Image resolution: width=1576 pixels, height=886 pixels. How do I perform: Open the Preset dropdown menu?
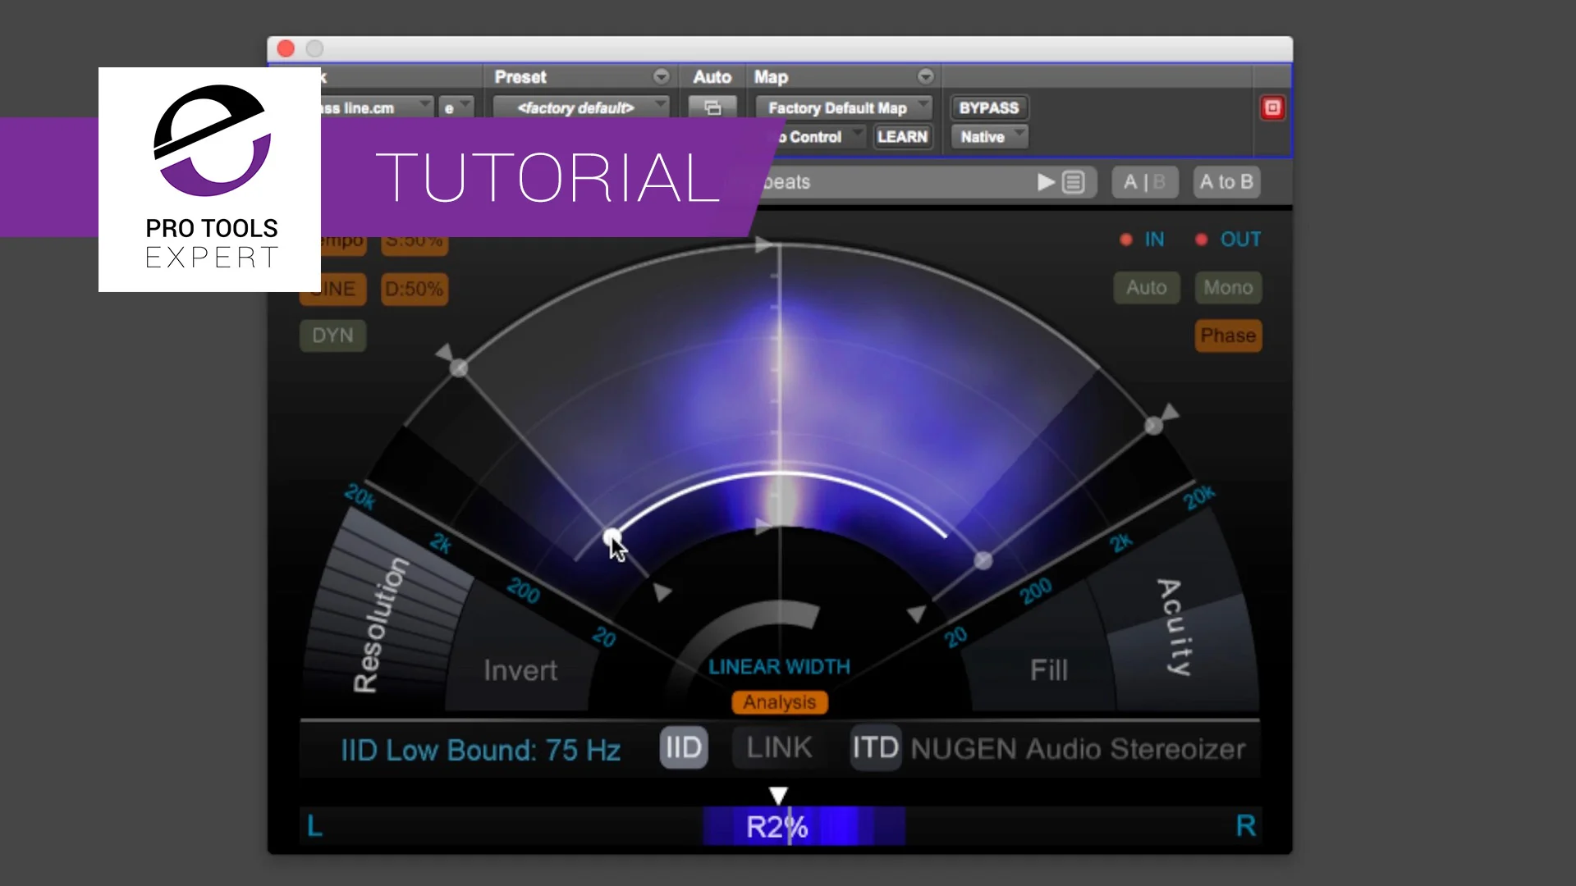point(662,76)
